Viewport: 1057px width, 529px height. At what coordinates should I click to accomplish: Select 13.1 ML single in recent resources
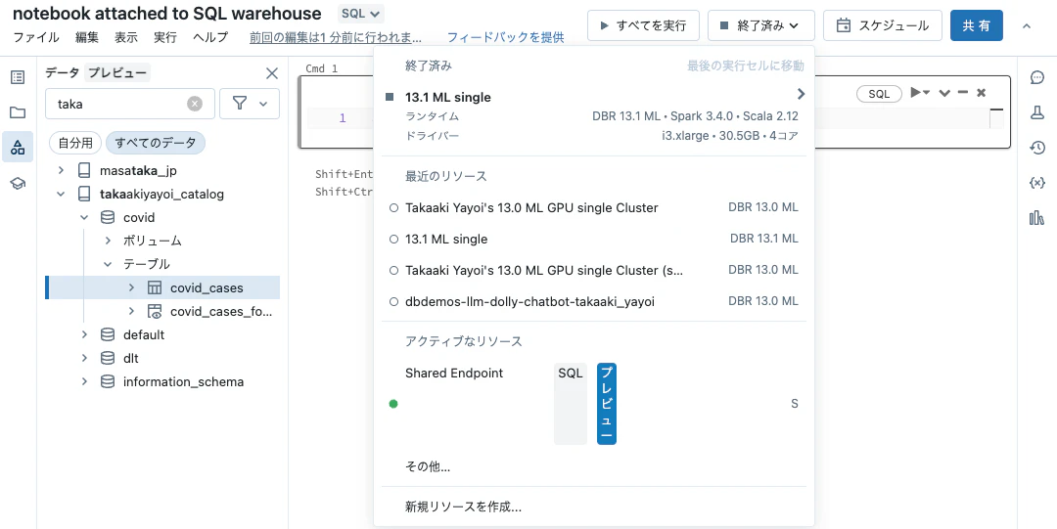[x=594, y=240]
